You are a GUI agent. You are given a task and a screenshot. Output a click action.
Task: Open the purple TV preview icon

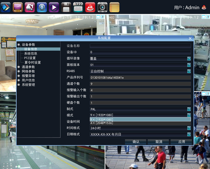(x=18, y=7)
